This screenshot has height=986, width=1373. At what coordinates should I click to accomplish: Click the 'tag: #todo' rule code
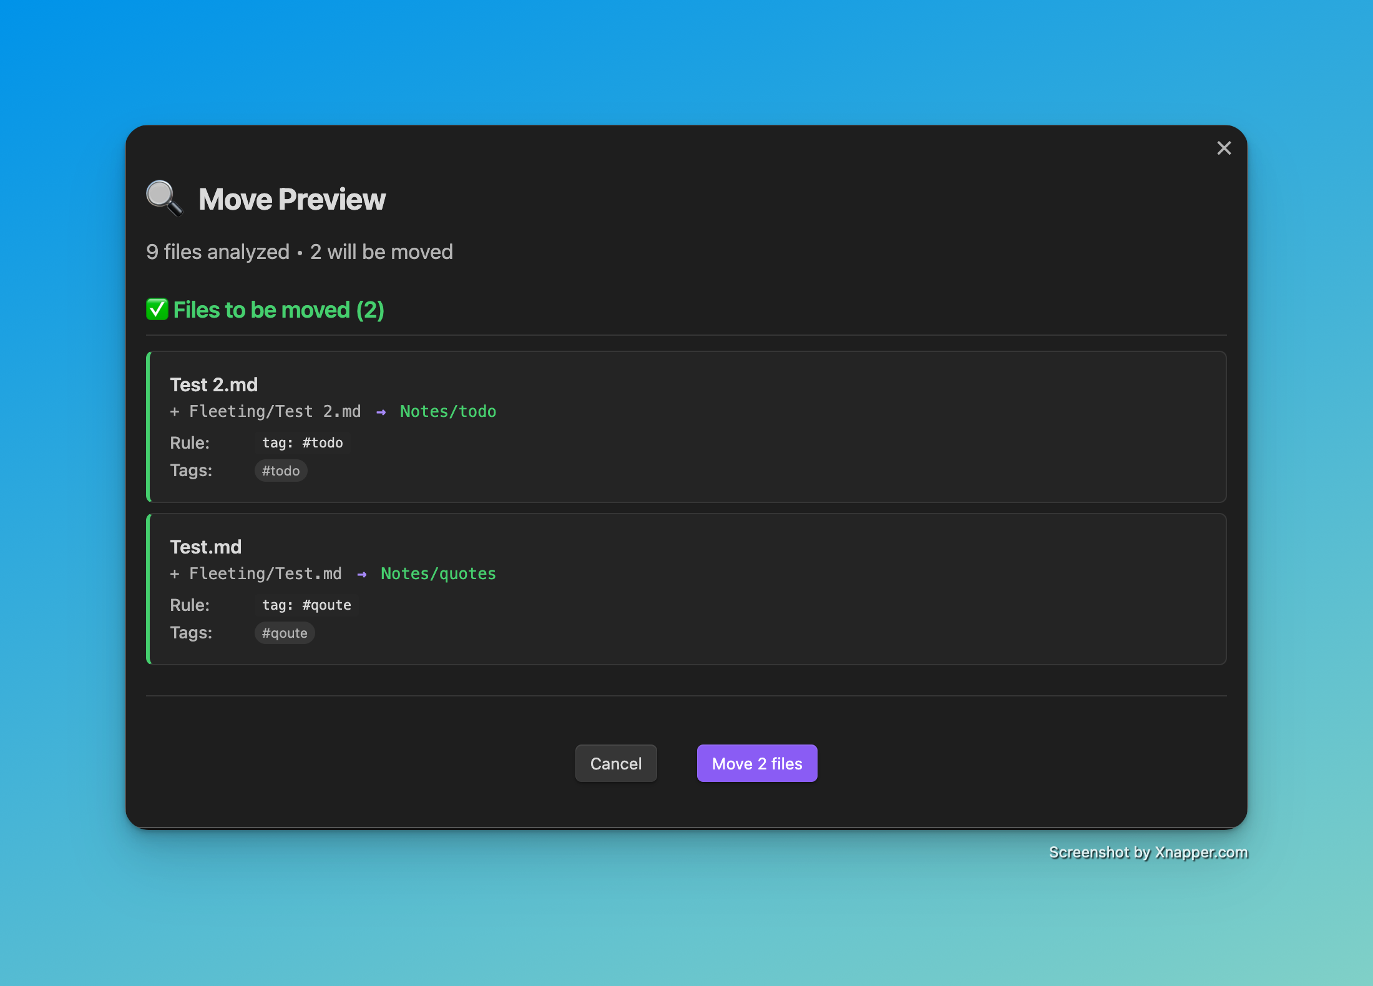point(302,442)
